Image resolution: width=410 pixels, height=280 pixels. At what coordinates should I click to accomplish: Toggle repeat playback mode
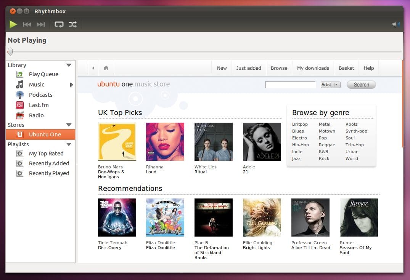pyautogui.click(x=59, y=24)
